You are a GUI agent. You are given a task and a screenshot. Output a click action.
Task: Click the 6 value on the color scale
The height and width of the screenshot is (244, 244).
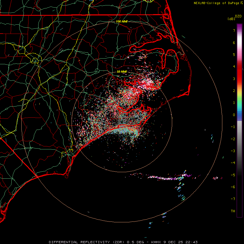[x=234, y=43]
